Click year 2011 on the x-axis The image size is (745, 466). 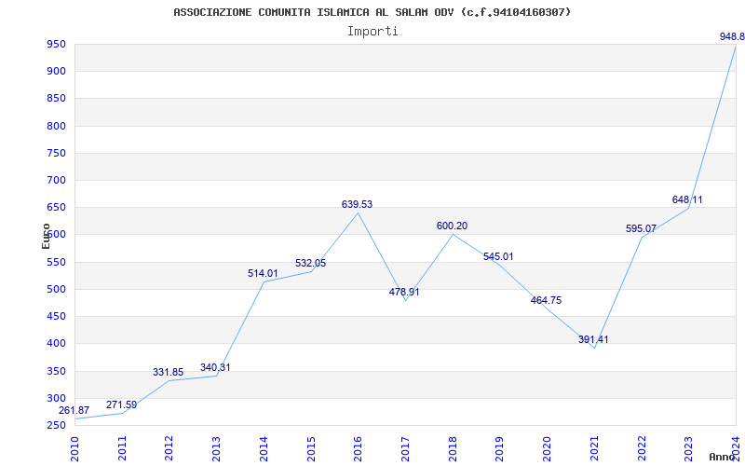(122, 449)
